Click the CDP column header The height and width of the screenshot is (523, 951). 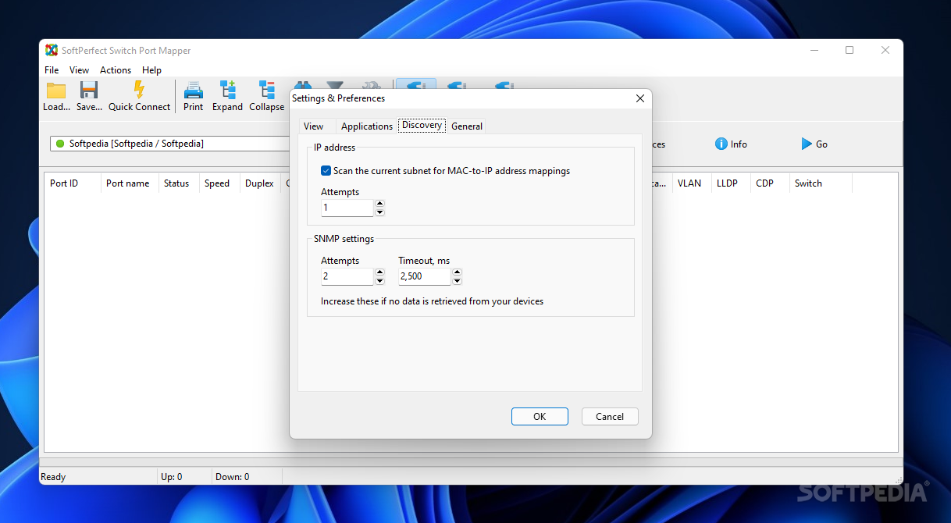tap(770, 183)
